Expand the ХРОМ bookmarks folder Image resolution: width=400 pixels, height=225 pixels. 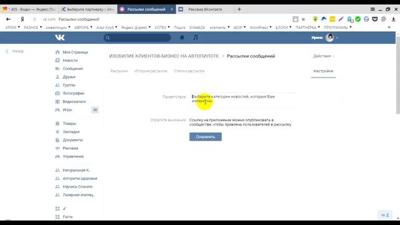12,27
